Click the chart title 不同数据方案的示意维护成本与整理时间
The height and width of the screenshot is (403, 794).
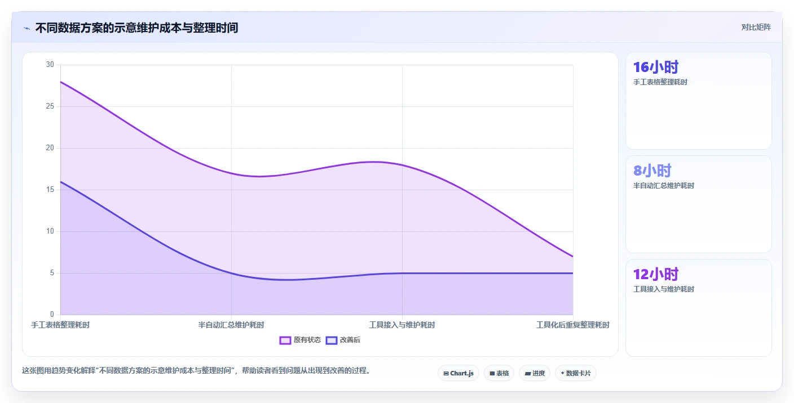pyautogui.click(x=136, y=28)
